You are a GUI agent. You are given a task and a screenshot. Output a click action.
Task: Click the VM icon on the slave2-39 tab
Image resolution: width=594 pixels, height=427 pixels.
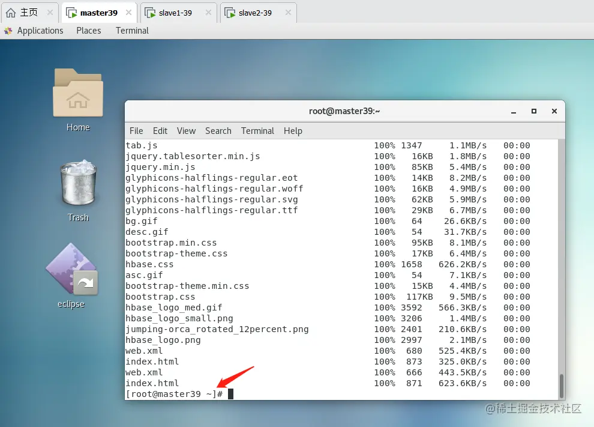230,13
